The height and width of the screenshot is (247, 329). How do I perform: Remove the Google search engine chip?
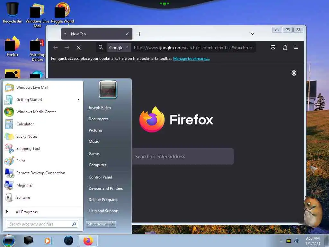pos(127,48)
